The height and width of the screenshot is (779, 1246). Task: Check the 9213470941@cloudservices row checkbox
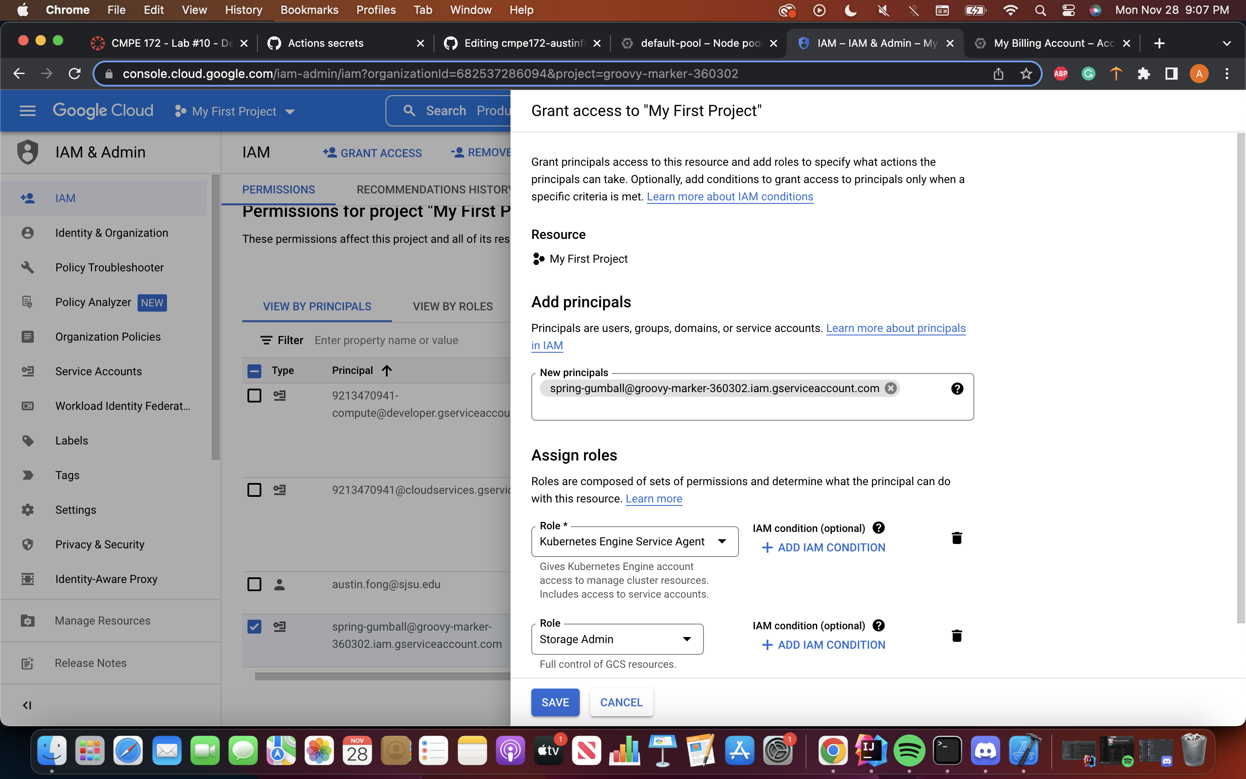[254, 489]
